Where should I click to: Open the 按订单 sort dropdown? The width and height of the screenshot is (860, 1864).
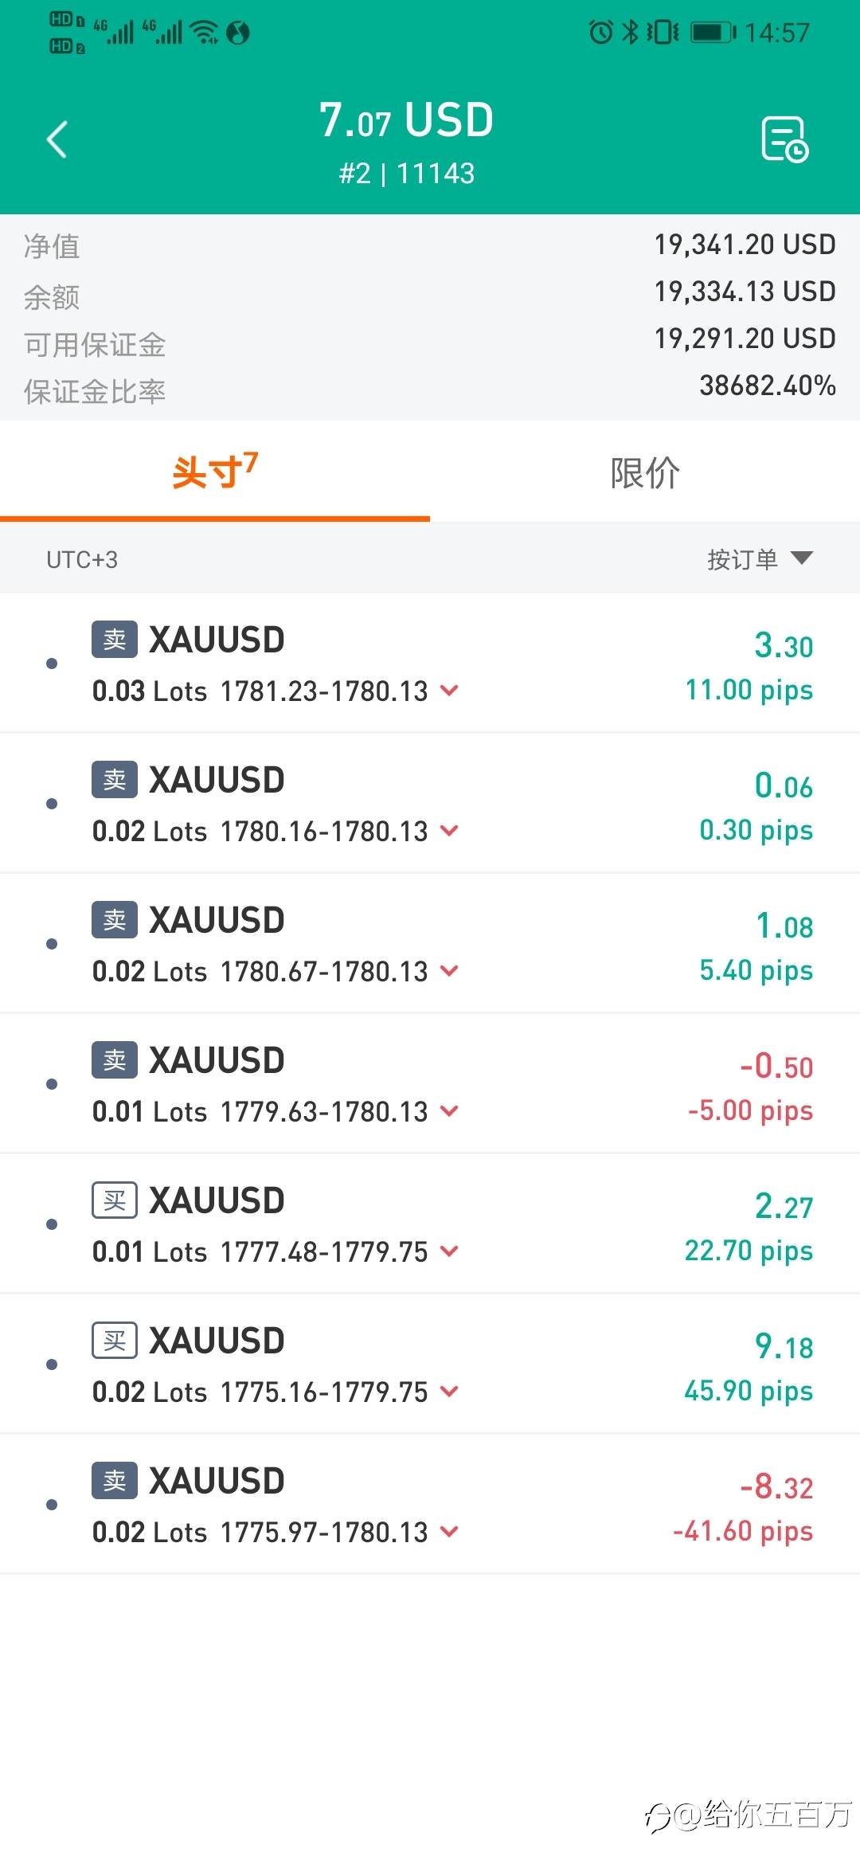[760, 559]
